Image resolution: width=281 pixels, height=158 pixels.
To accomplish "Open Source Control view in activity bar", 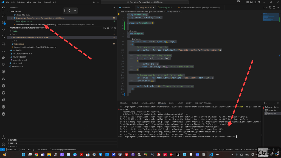I will click(3, 23).
